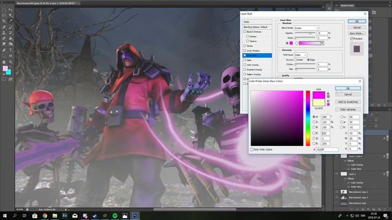Select the Hand tool
This screenshot has height=220, width=392.
point(4,62)
